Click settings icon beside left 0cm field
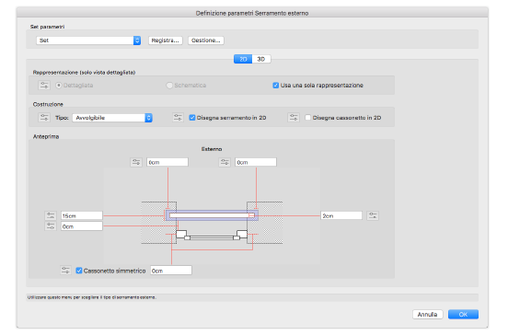Viewport: 508px width, 335px height. [x=51, y=225]
